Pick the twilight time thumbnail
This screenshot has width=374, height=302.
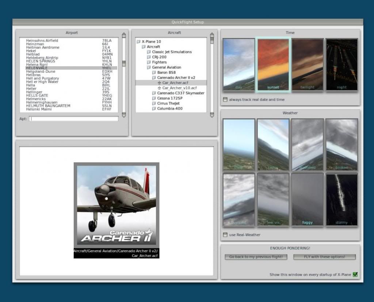(308, 65)
